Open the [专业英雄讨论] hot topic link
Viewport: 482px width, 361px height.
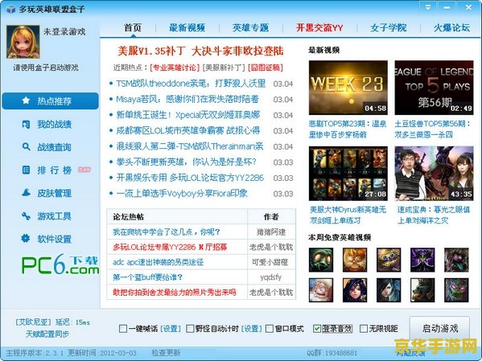[x=175, y=68]
